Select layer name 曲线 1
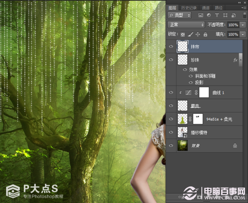248x203 pixels. [x=218, y=93]
